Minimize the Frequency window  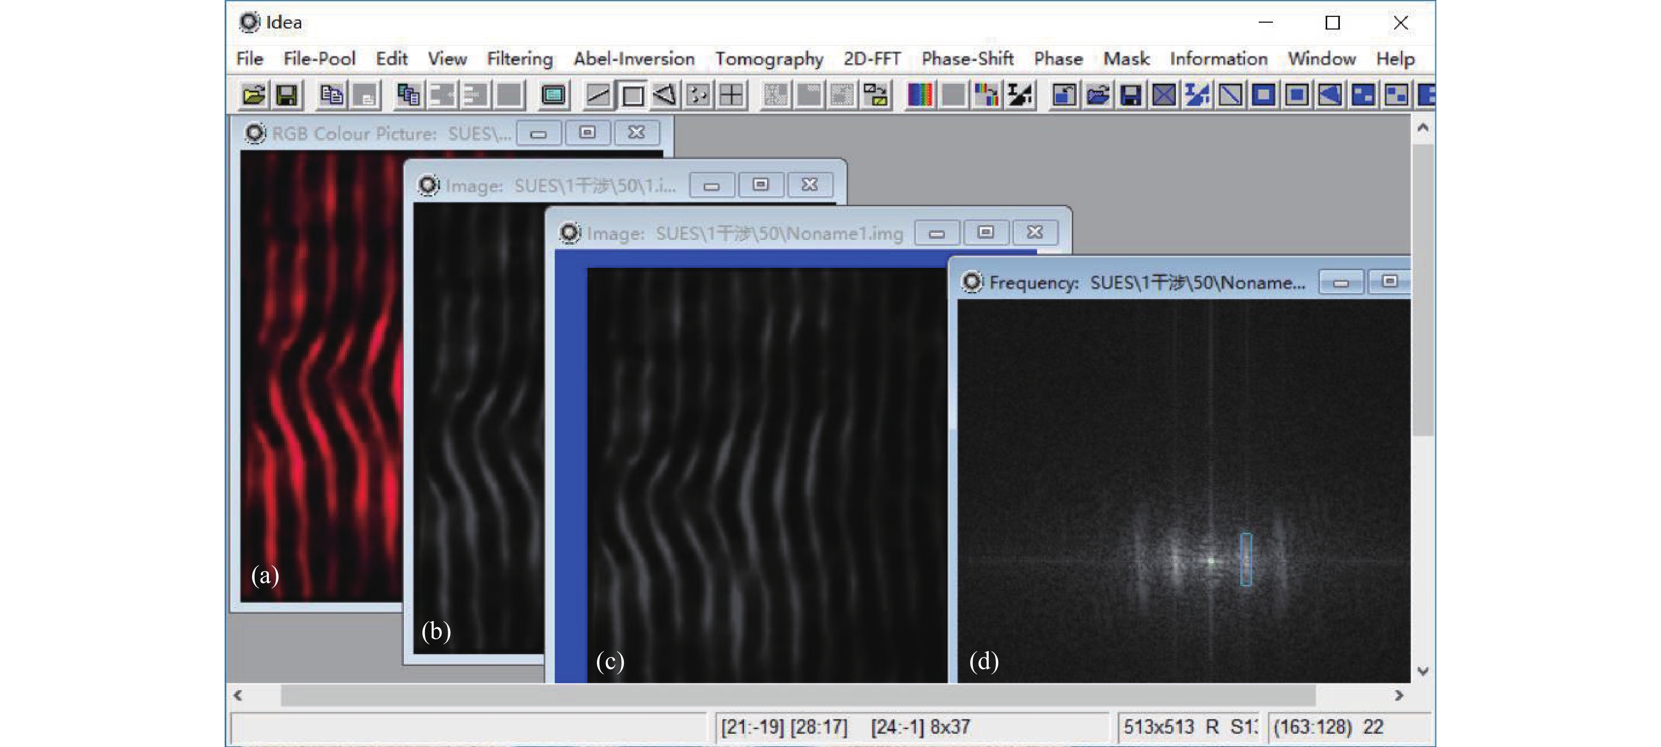[x=1341, y=283]
